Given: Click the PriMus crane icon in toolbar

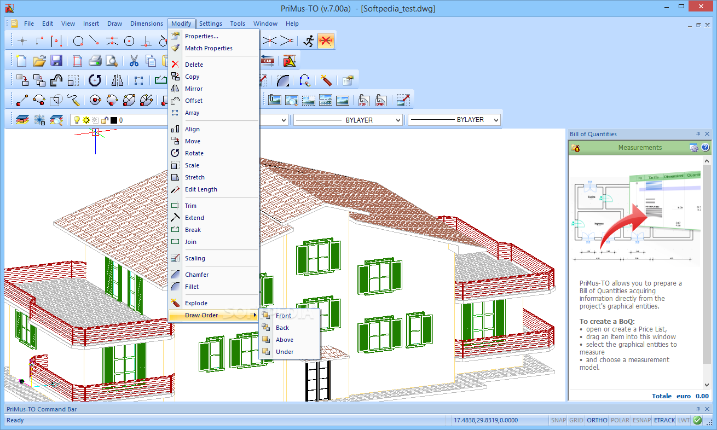Looking at the screenshot, I should (x=290, y=61).
